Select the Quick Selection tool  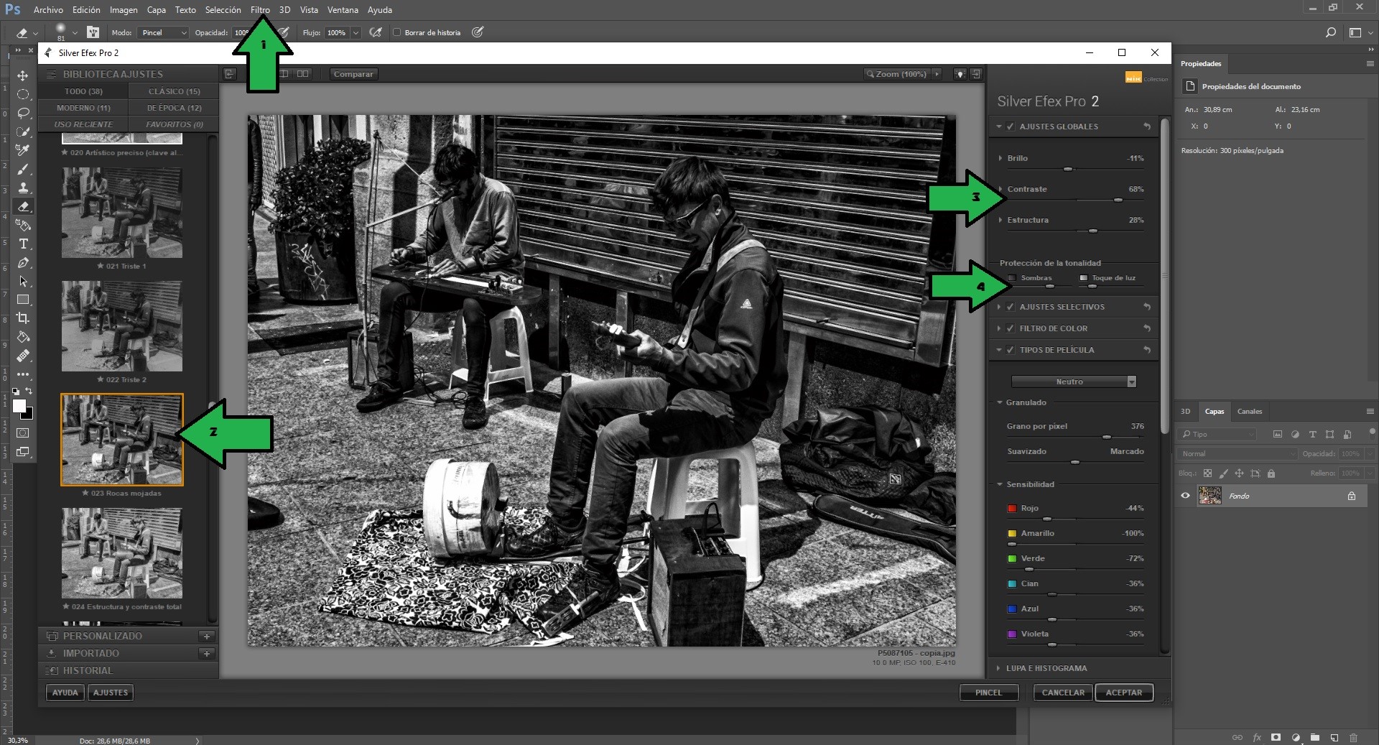tap(23, 131)
